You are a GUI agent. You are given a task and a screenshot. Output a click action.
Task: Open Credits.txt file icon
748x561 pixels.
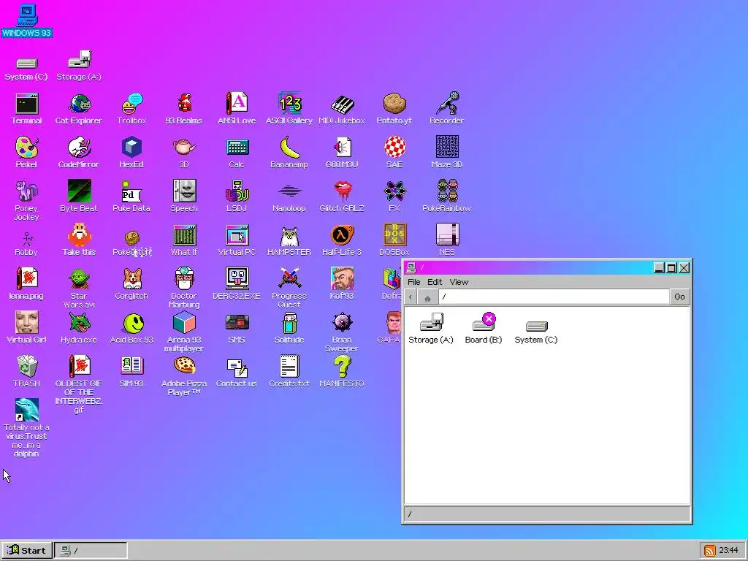(289, 372)
